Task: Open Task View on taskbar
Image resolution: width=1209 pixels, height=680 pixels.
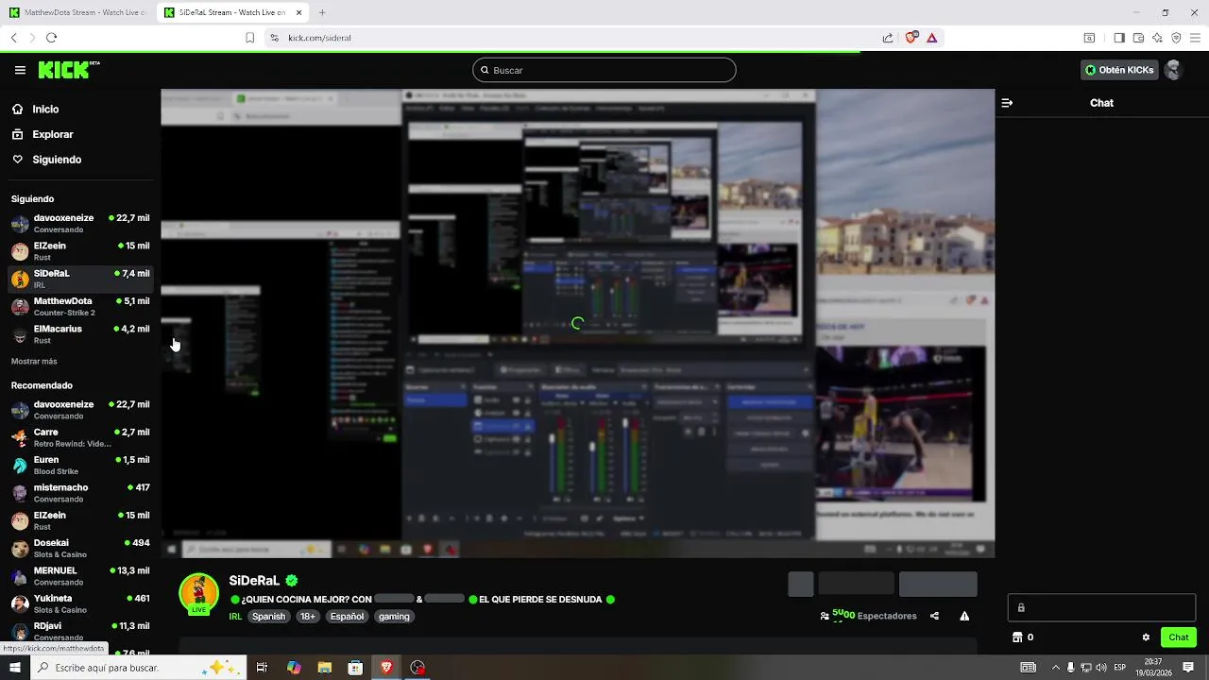Action: (x=262, y=668)
